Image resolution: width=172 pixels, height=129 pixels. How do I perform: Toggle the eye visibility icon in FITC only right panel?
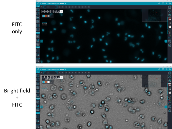170,19
